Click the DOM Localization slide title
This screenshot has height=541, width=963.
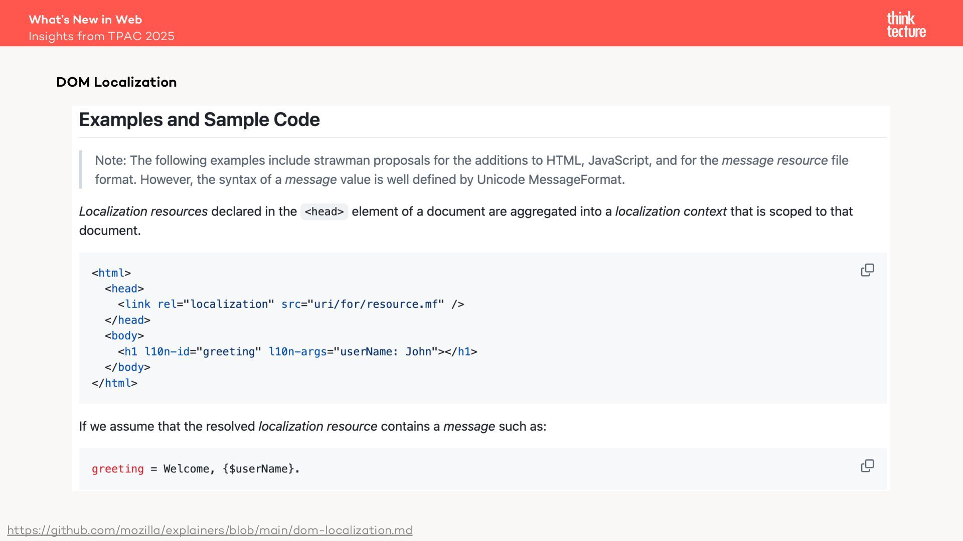pos(116,82)
